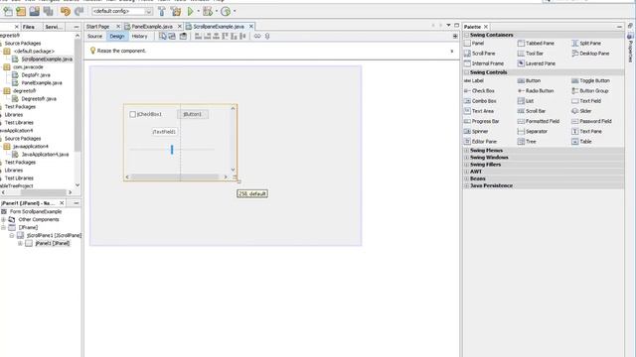Image resolution: width=636 pixels, height=357 pixels.
Task: Click the scroll pane horizontal scrollbar in the form
Action: point(177,178)
